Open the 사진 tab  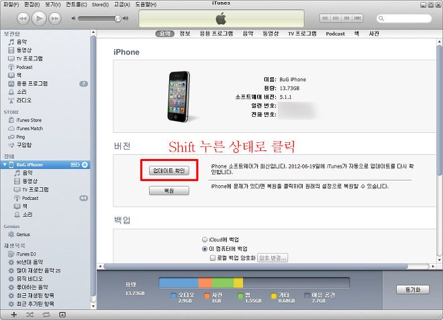point(374,34)
